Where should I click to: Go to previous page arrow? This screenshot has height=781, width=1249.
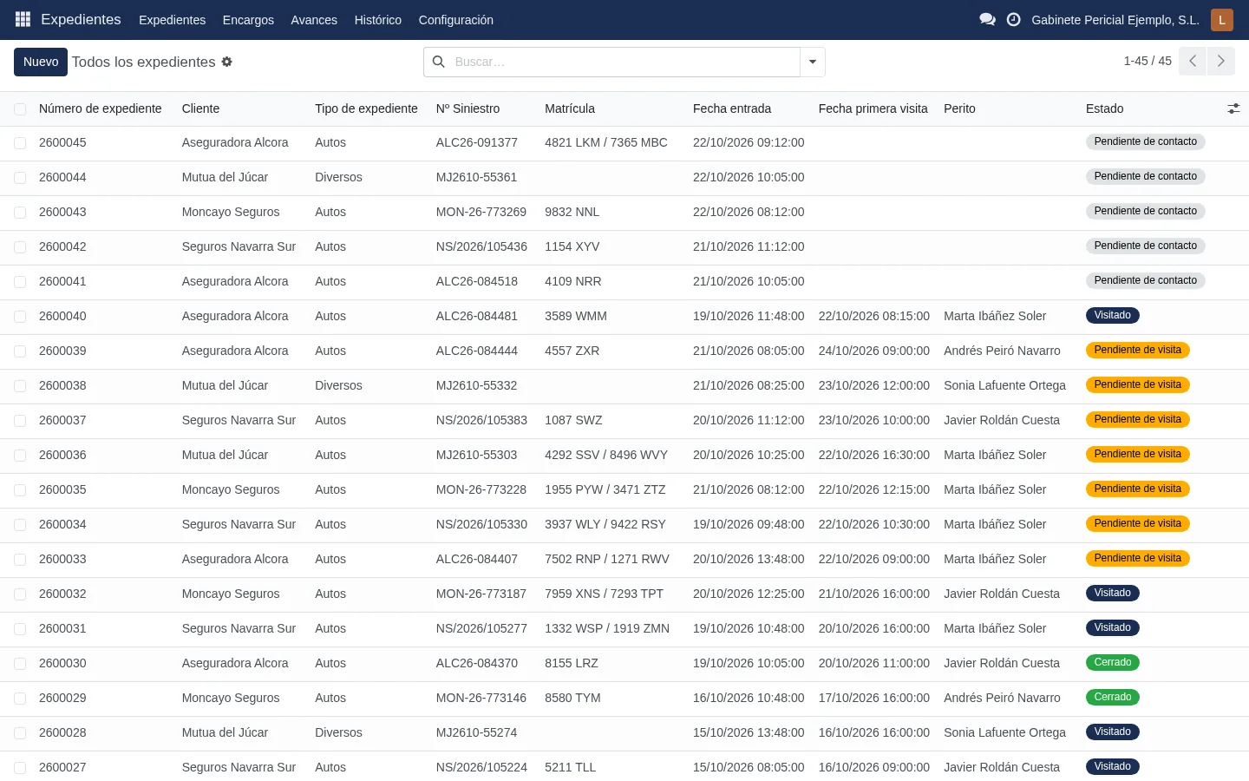tap(1193, 61)
